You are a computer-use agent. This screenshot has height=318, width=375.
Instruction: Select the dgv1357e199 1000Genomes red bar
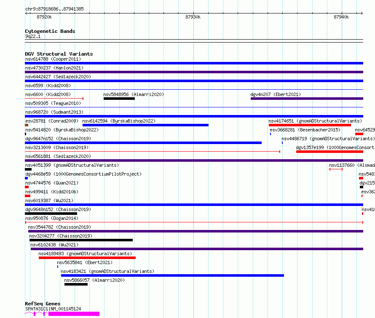[x=329, y=152]
